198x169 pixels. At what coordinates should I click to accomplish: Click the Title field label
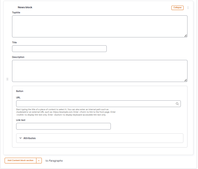click(14, 43)
